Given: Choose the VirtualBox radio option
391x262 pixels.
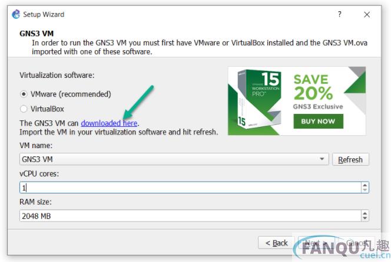Looking at the screenshot, I should pos(24,109).
